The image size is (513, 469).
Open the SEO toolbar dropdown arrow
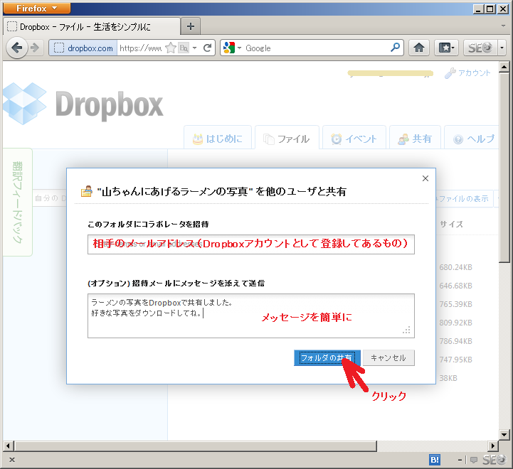pyautogui.click(x=502, y=48)
